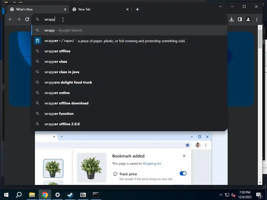Close the New Tab tab
The height and width of the screenshot is (200, 267).
(x=127, y=9)
